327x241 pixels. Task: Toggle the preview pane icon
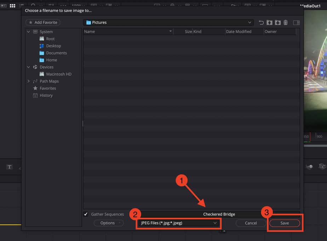point(296,23)
